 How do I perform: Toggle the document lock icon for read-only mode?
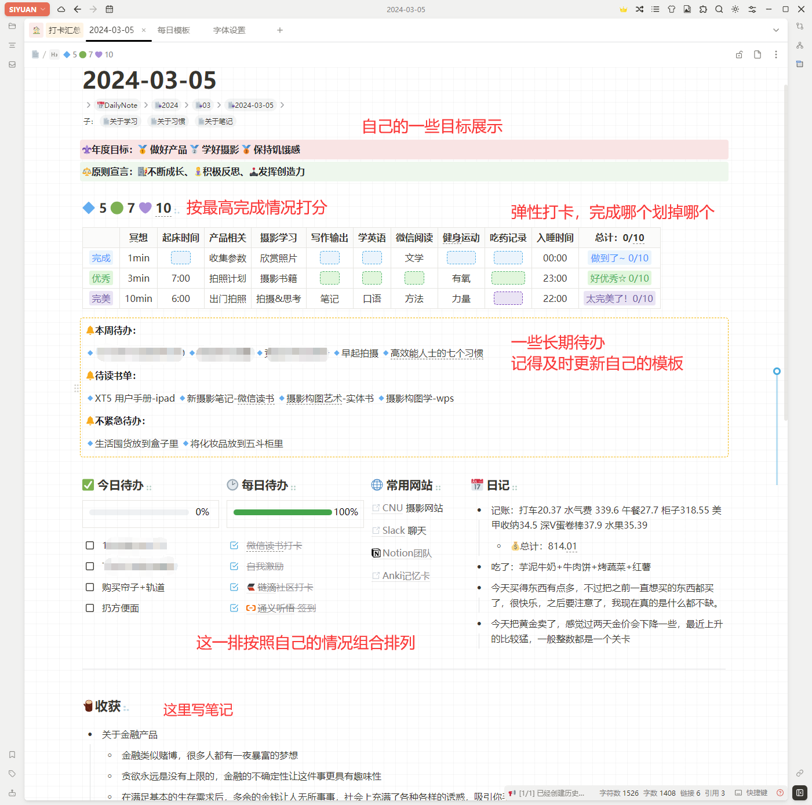click(x=739, y=54)
